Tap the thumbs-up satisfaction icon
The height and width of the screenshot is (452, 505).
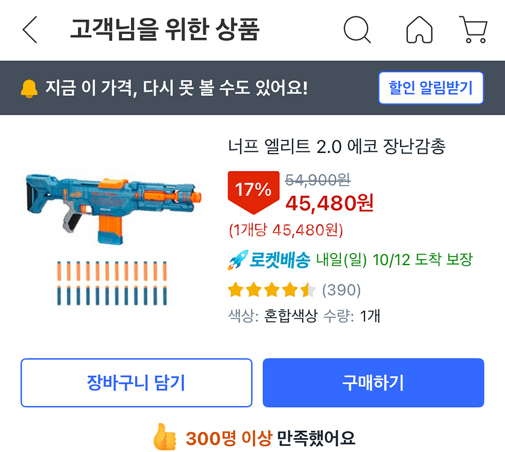tap(164, 435)
